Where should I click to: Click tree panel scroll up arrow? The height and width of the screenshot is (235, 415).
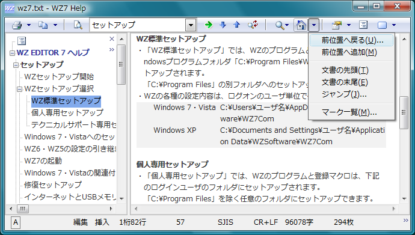(121, 39)
